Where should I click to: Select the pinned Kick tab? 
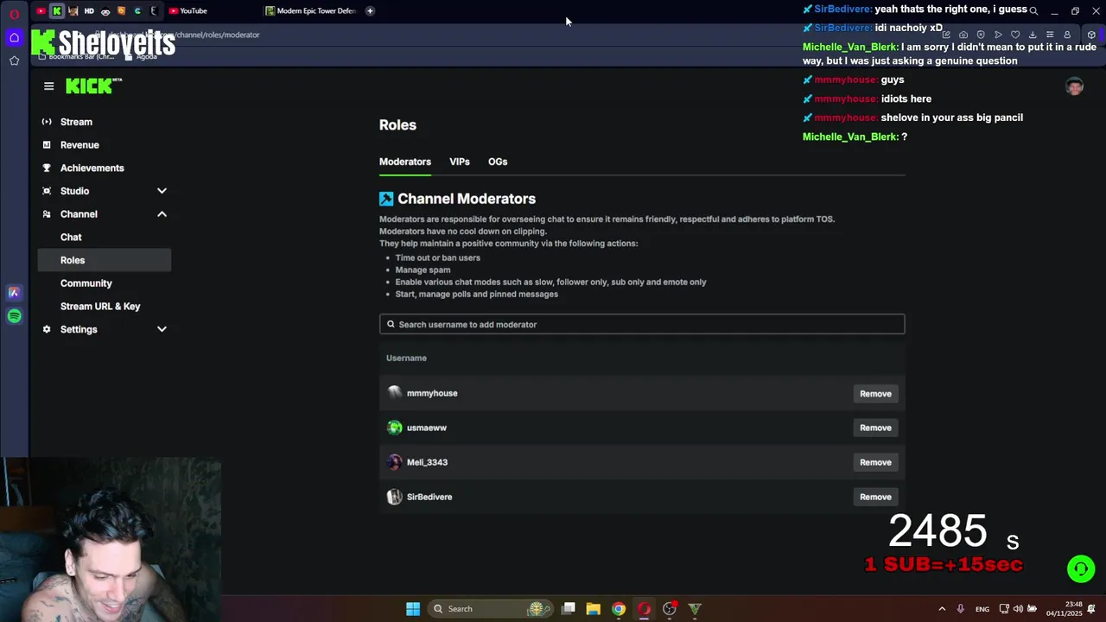pyautogui.click(x=57, y=10)
